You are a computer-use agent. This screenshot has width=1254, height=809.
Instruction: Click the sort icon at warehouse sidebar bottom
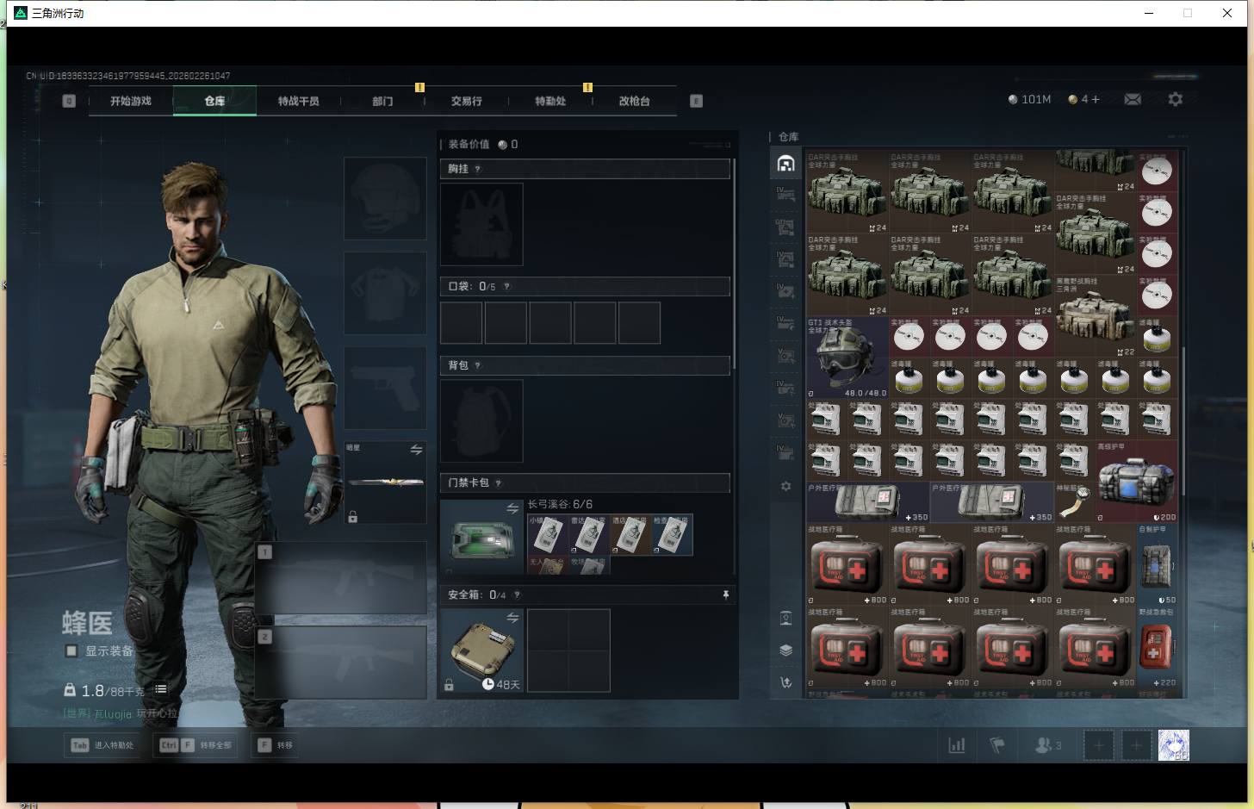[785, 682]
